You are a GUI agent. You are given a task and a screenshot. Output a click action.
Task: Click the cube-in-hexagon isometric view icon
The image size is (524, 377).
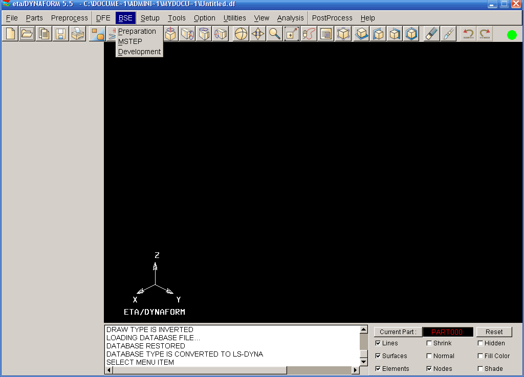[x=411, y=34]
